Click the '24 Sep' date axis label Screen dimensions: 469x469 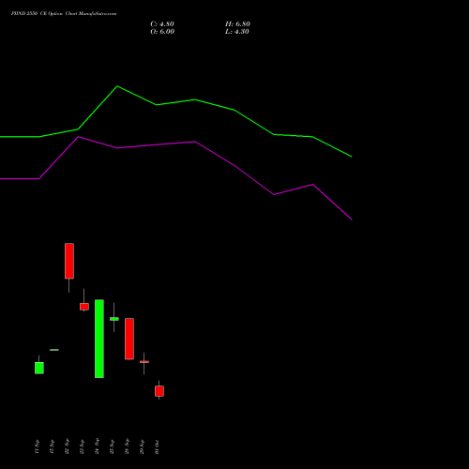pyautogui.click(x=97, y=446)
